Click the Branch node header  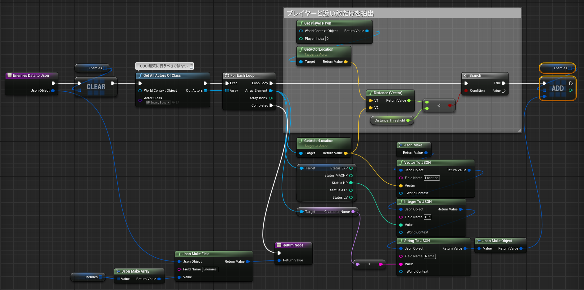(485, 76)
